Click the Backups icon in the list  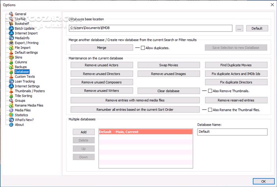point(11,67)
